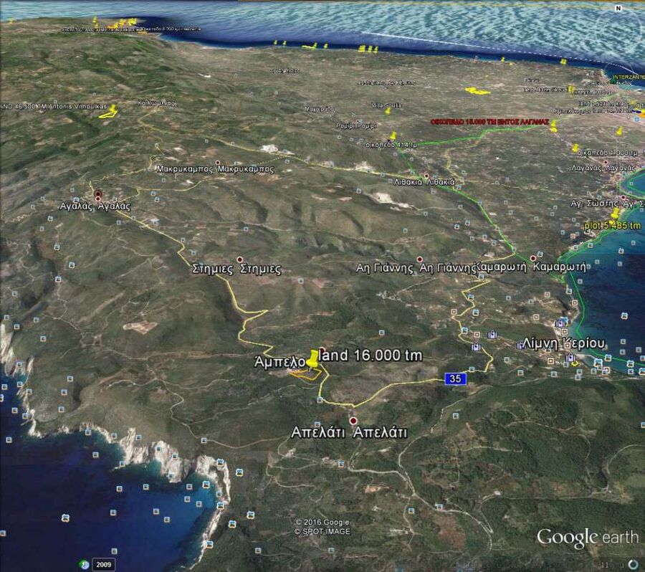Click the οικοπεδο 414 τμ yellow pushpin
This screenshot has height=572, width=645.
tap(393, 135)
